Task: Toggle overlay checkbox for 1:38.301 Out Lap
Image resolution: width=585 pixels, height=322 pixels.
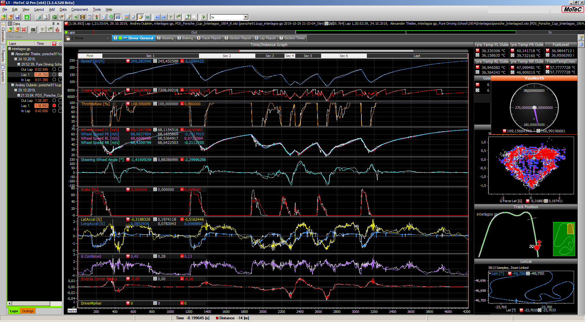Action: click(60, 100)
